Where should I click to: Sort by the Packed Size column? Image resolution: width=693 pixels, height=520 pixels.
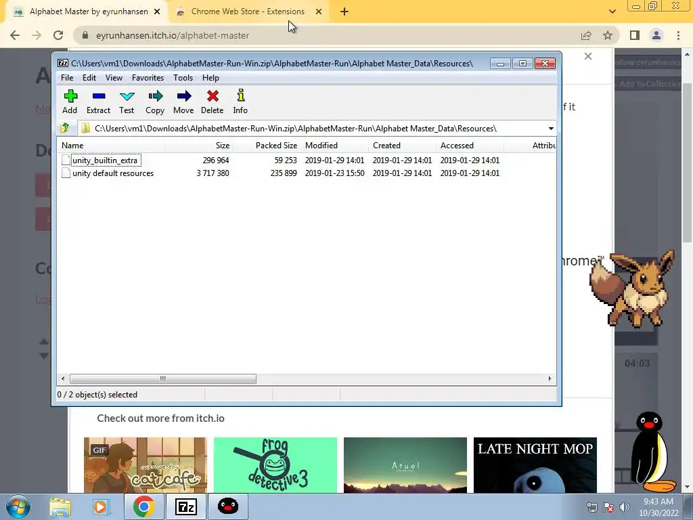(x=267, y=146)
